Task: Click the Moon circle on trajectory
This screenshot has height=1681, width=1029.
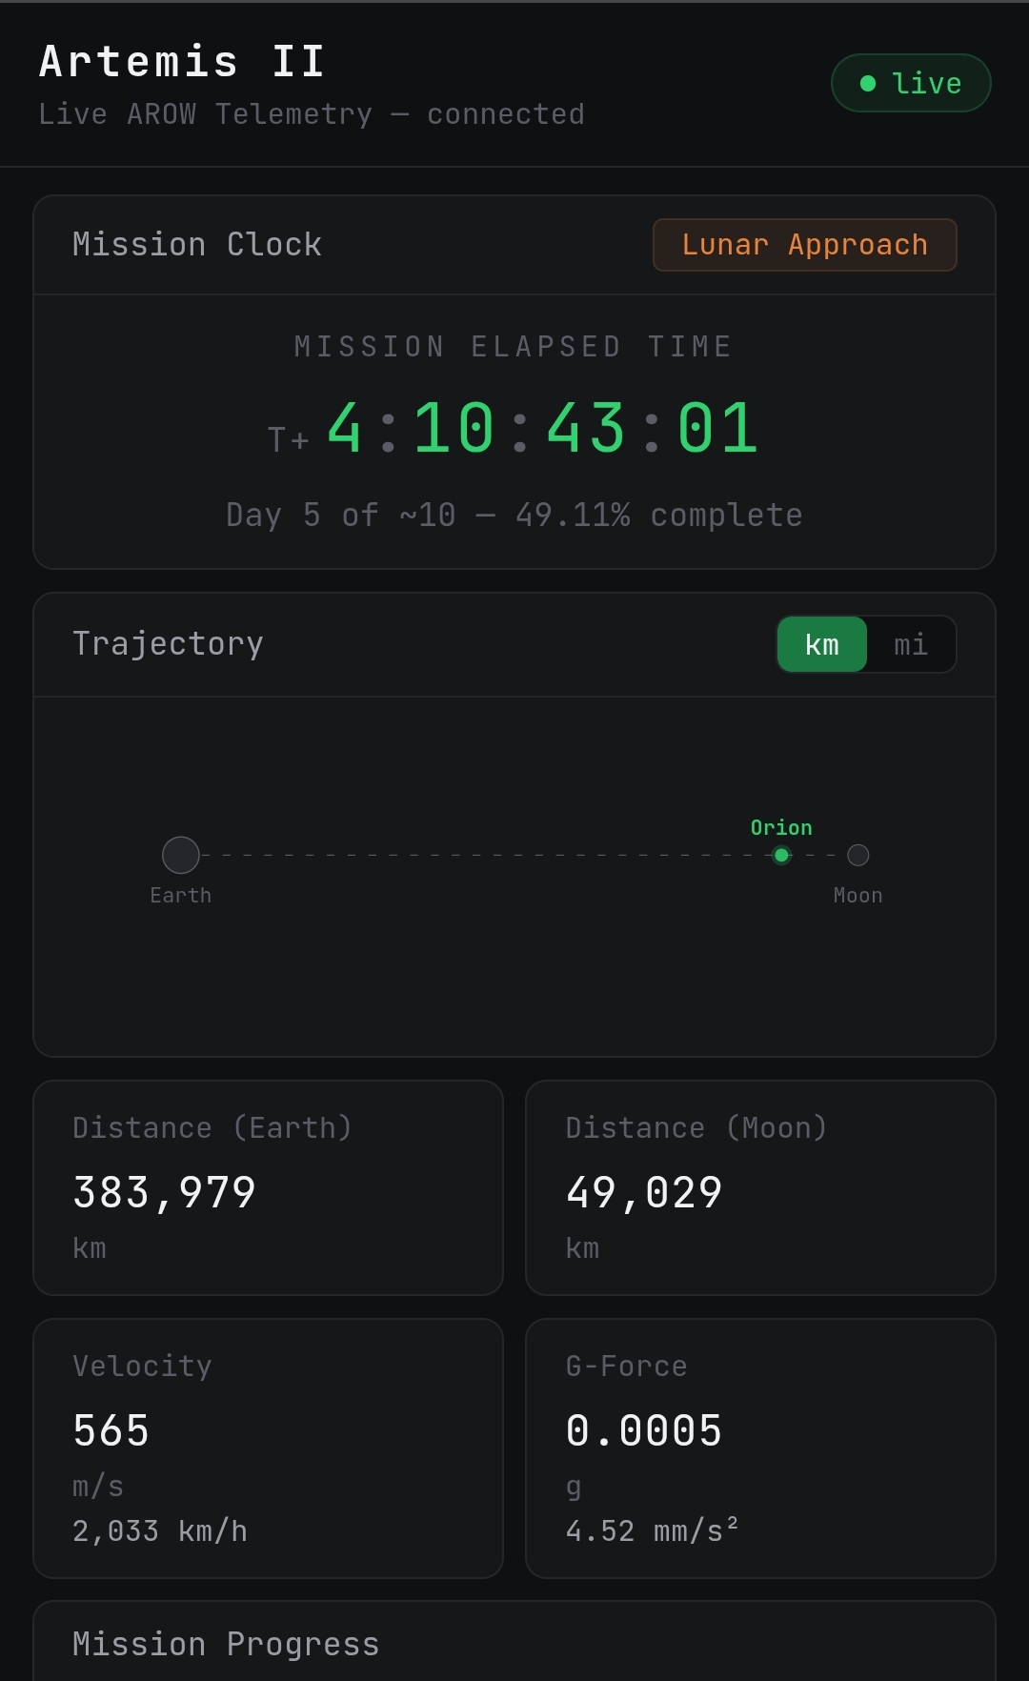Action: [x=857, y=855]
